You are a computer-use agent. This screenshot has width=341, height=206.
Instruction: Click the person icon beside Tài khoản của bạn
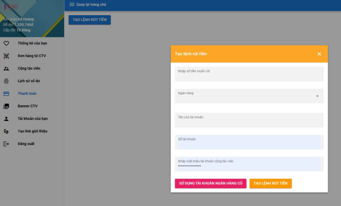(x=6, y=119)
